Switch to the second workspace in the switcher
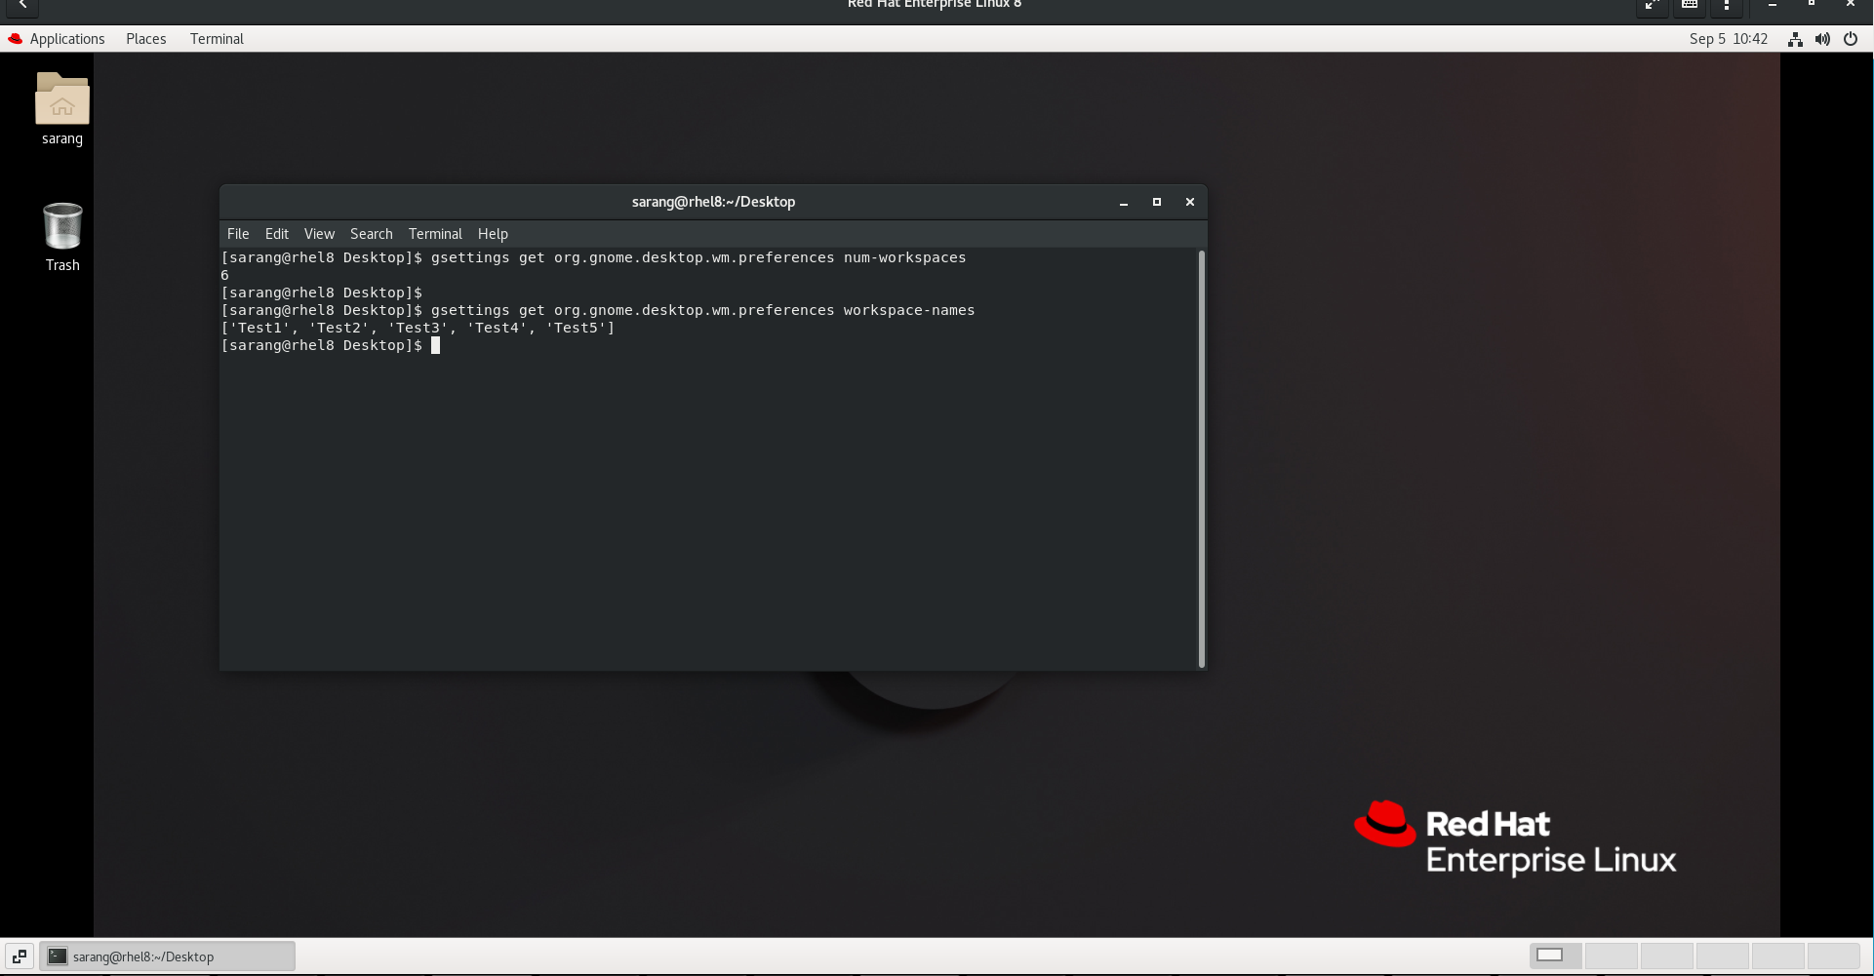This screenshot has height=976, width=1874. click(1612, 956)
